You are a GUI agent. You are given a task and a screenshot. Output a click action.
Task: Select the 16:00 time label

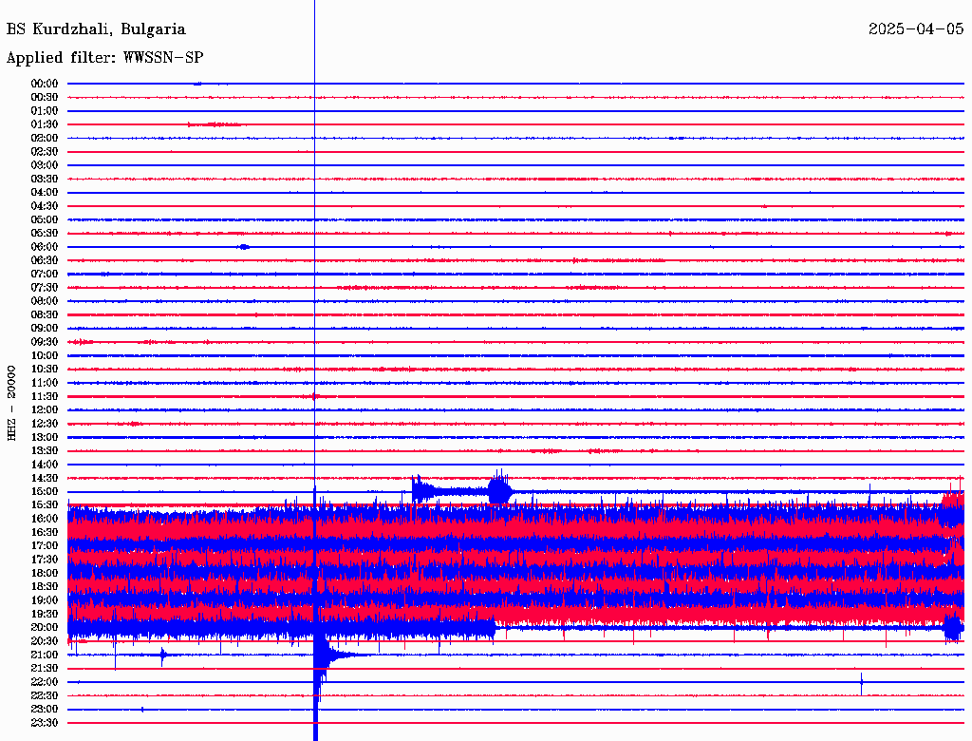coord(45,519)
